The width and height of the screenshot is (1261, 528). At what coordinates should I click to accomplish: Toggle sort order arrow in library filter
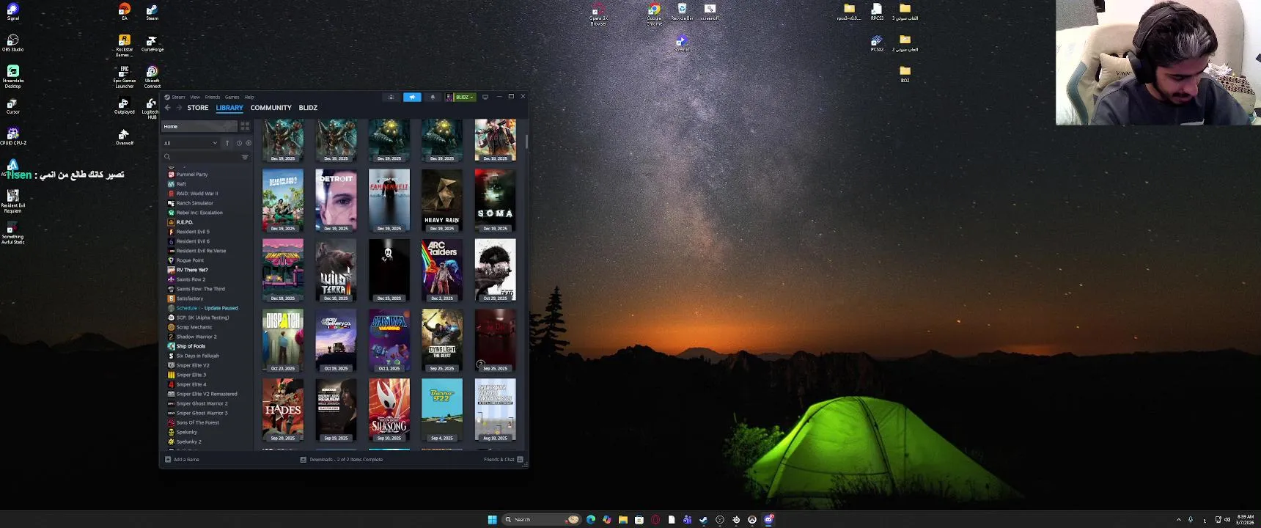pyautogui.click(x=227, y=143)
